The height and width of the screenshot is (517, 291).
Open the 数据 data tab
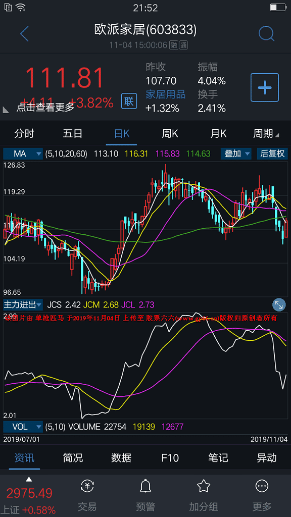pos(121,458)
